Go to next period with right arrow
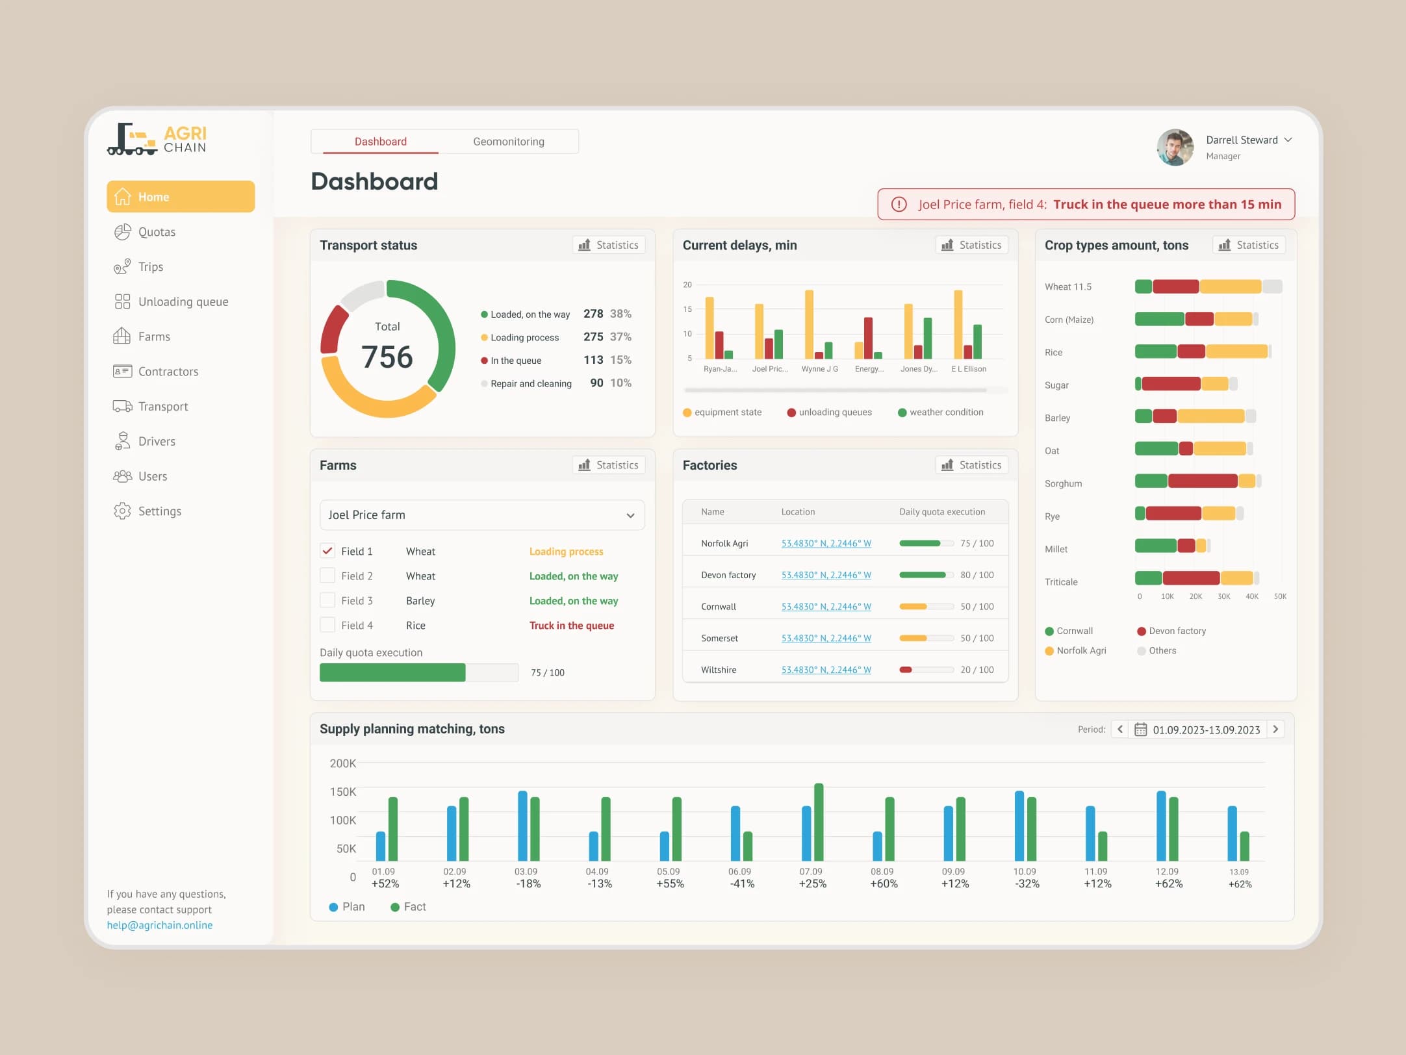 click(1276, 730)
